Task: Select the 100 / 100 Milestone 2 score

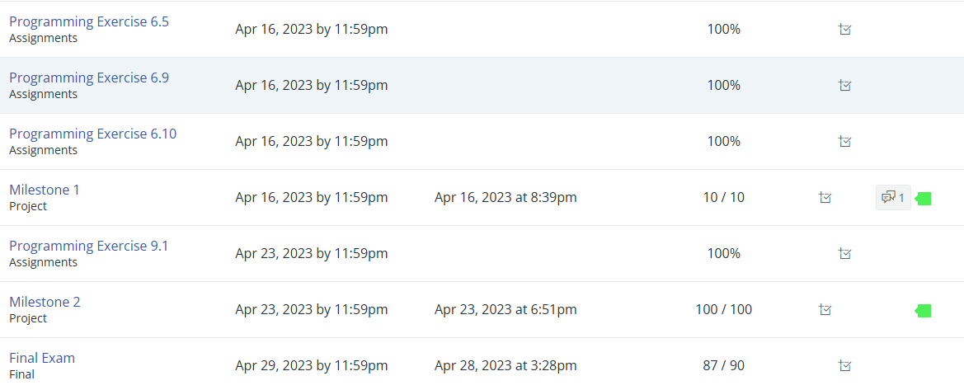Action: point(723,309)
